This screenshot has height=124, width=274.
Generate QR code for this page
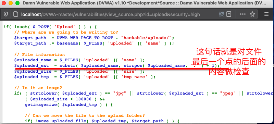click(x=221, y=14)
